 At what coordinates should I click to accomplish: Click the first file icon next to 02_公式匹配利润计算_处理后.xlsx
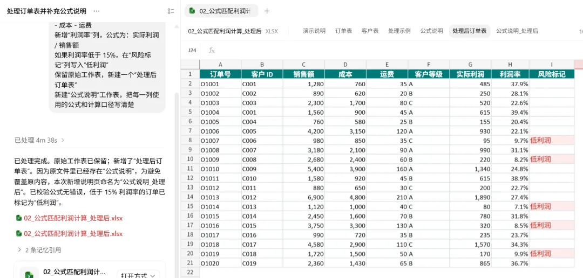click(18, 218)
